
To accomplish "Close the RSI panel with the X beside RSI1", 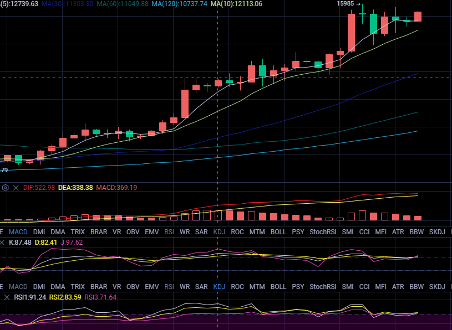I will click(x=7, y=297).
